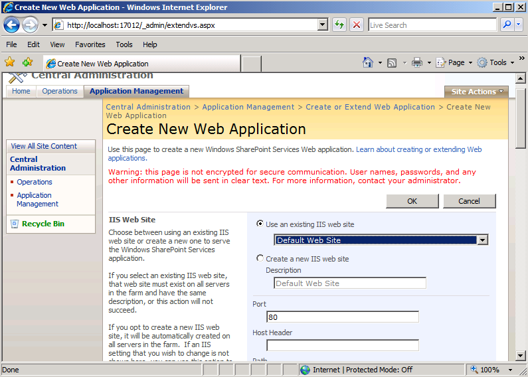This screenshot has width=528, height=377.
Task: Open Favorites Center star icon
Action: [10, 62]
